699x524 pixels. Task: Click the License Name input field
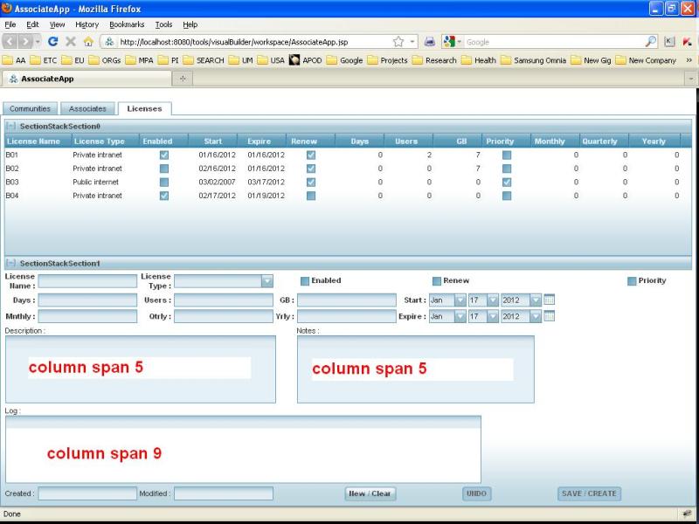(x=87, y=281)
